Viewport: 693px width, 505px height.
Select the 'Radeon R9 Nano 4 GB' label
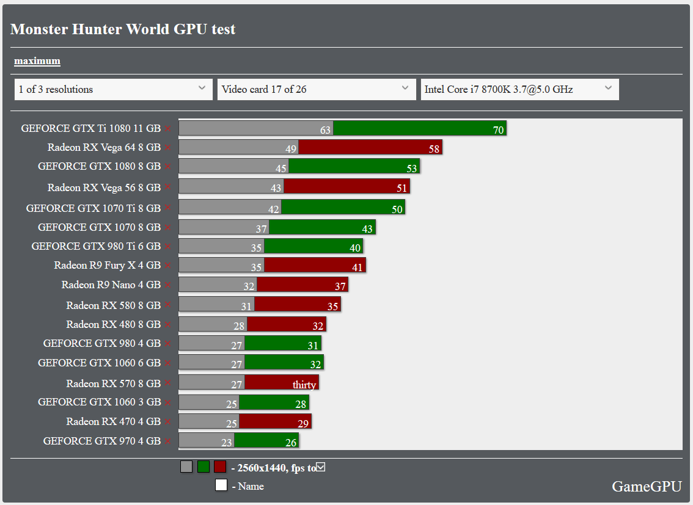111,285
